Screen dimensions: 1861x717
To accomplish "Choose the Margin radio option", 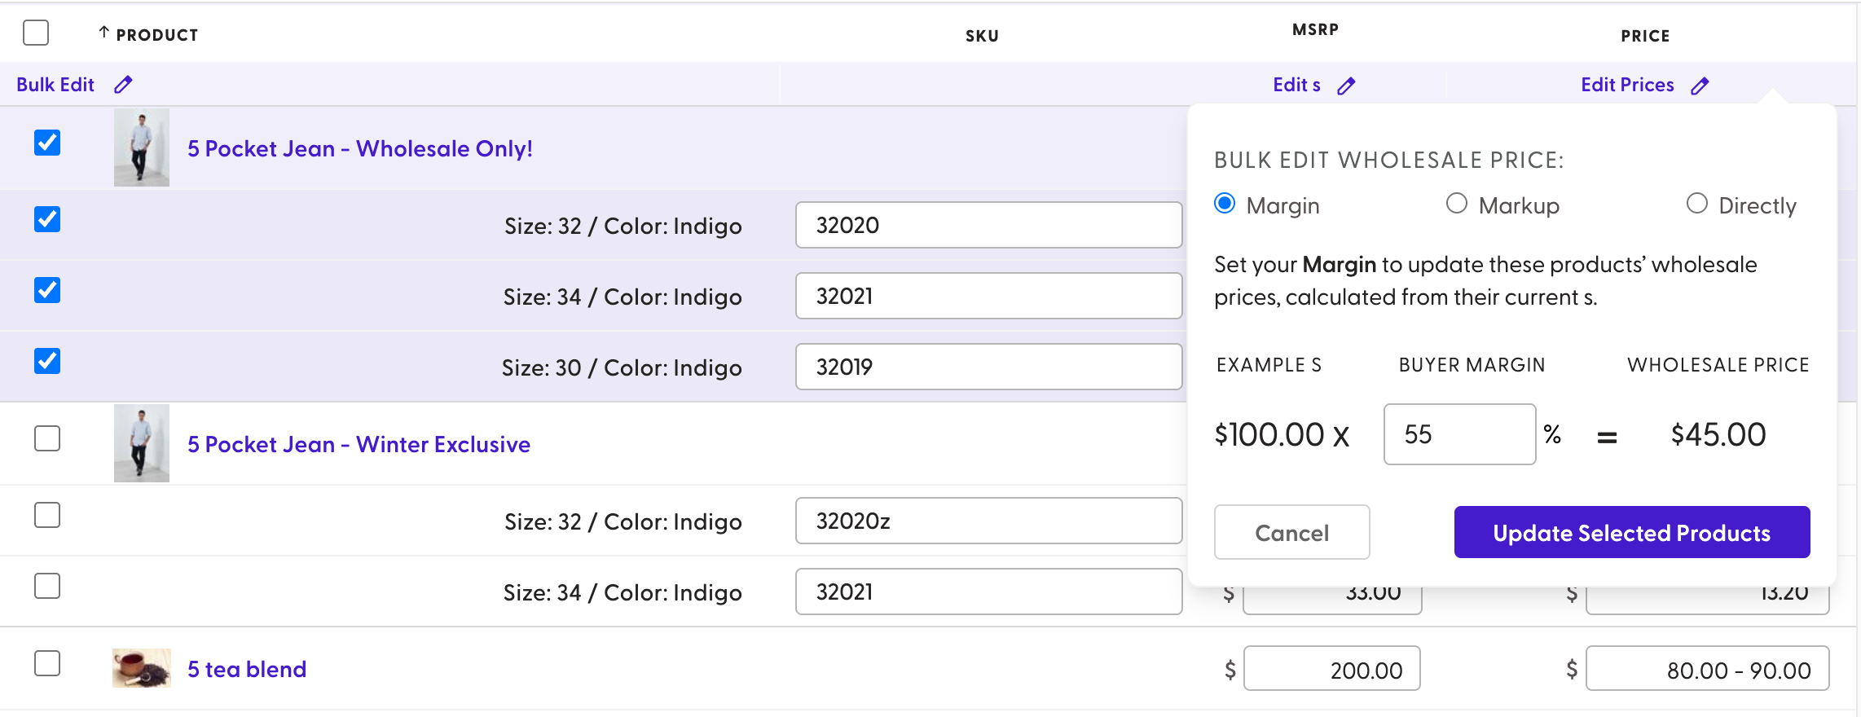I will pyautogui.click(x=1225, y=204).
